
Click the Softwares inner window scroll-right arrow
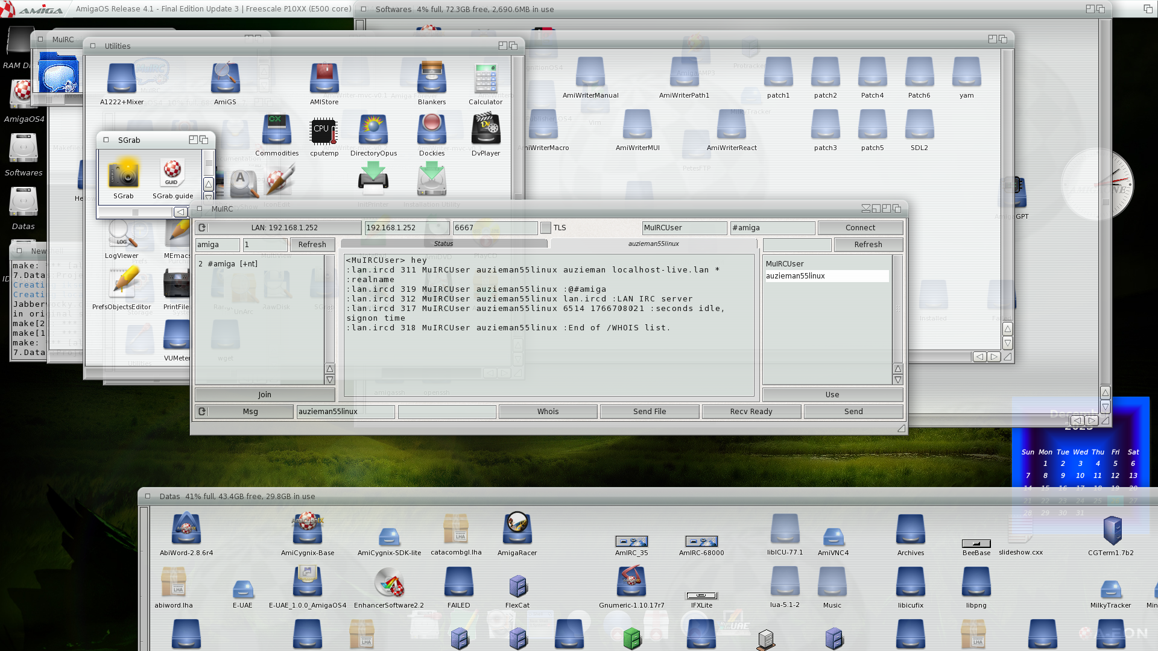995,357
